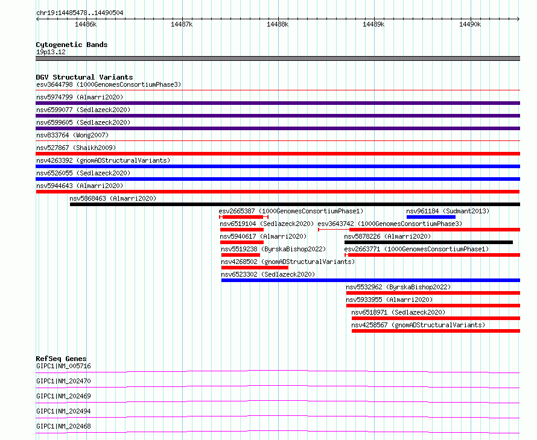This screenshot has width=537, height=440.
Task: Open the nsv6599077 (Sedlazeck2020) variant label
Action: [83, 110]
